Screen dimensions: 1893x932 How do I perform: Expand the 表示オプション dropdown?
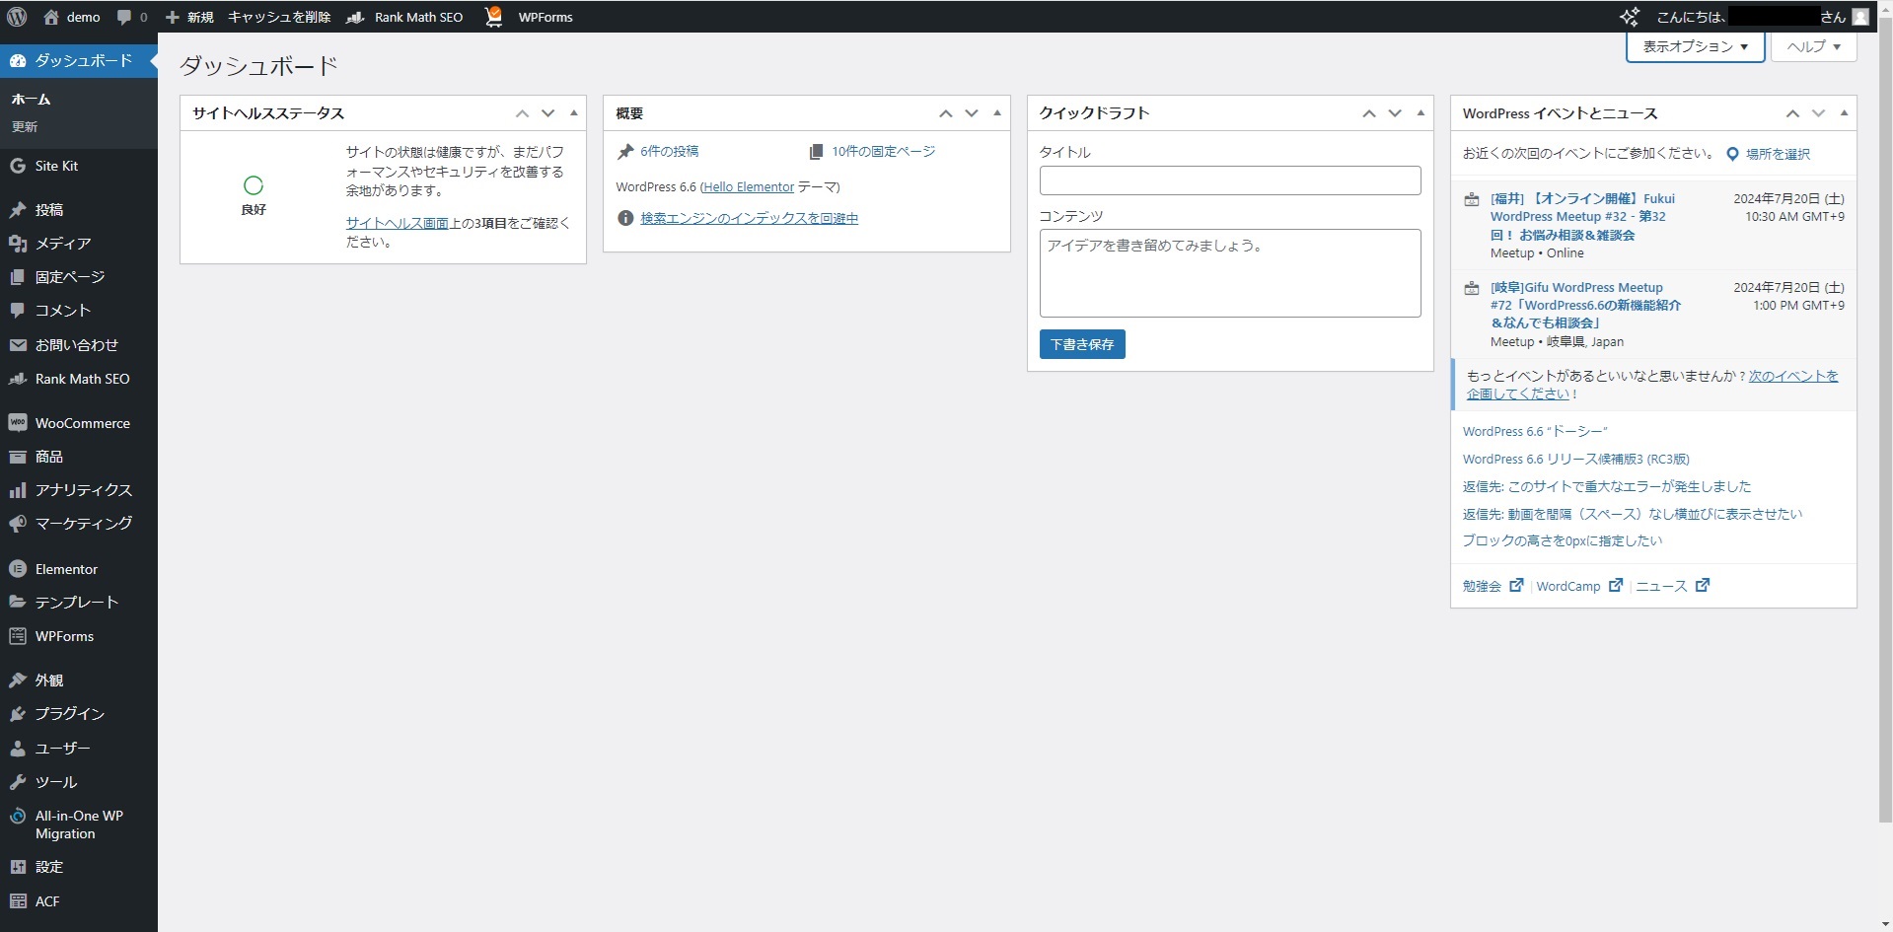1695,46
